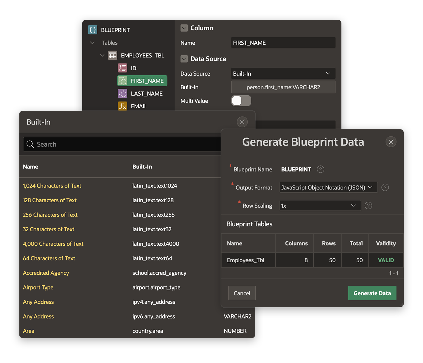Click inside the Built-In search field
This screenshot has width=423, height=363.
(91, 144)
